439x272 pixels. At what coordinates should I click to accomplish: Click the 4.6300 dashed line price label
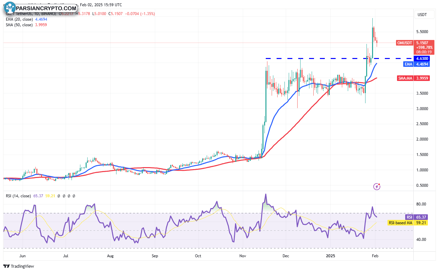click(422, 58)
